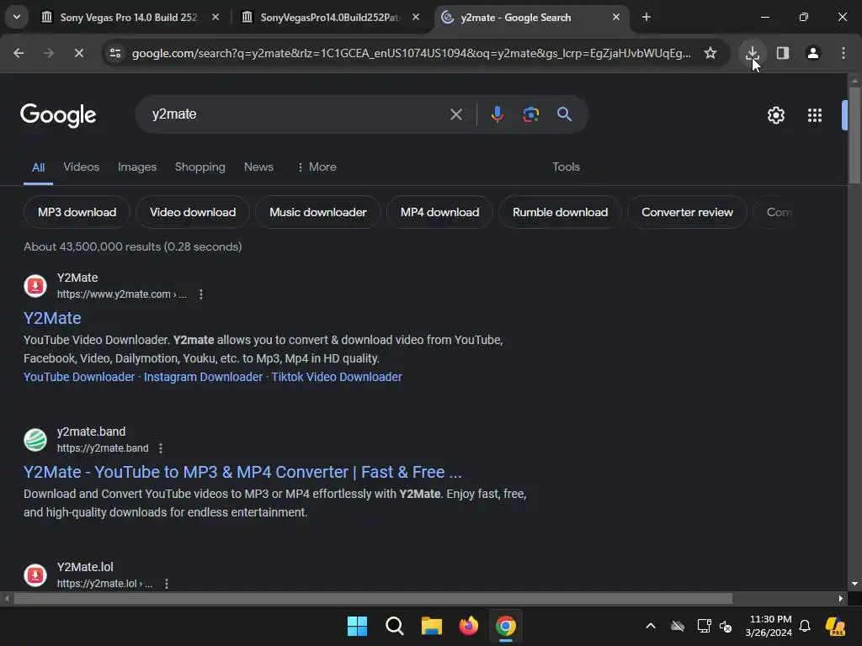Search by image with Google Lens
This screenshot has width=862, height=646.
tap(530, 114)
